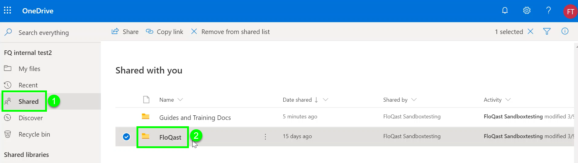Open the FT account avatar
Viewport: 578px width, 163px height.
(x=570, y=12)
